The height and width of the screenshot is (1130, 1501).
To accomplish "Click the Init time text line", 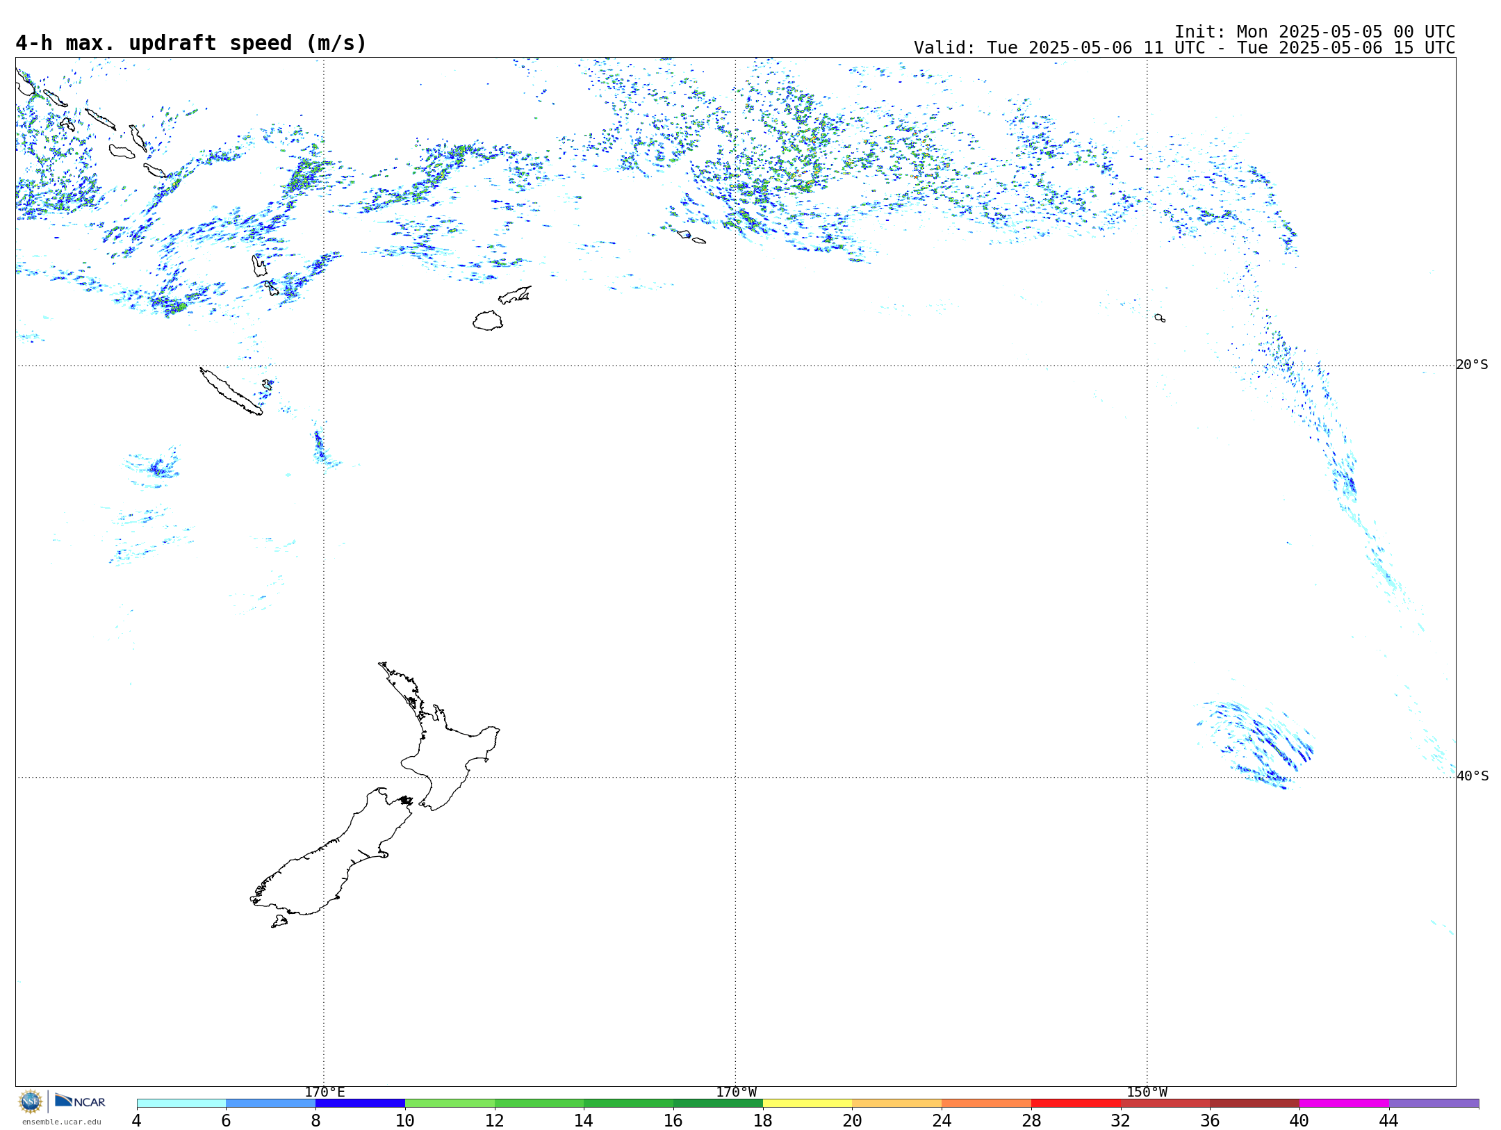I will tap(1315, 32).
